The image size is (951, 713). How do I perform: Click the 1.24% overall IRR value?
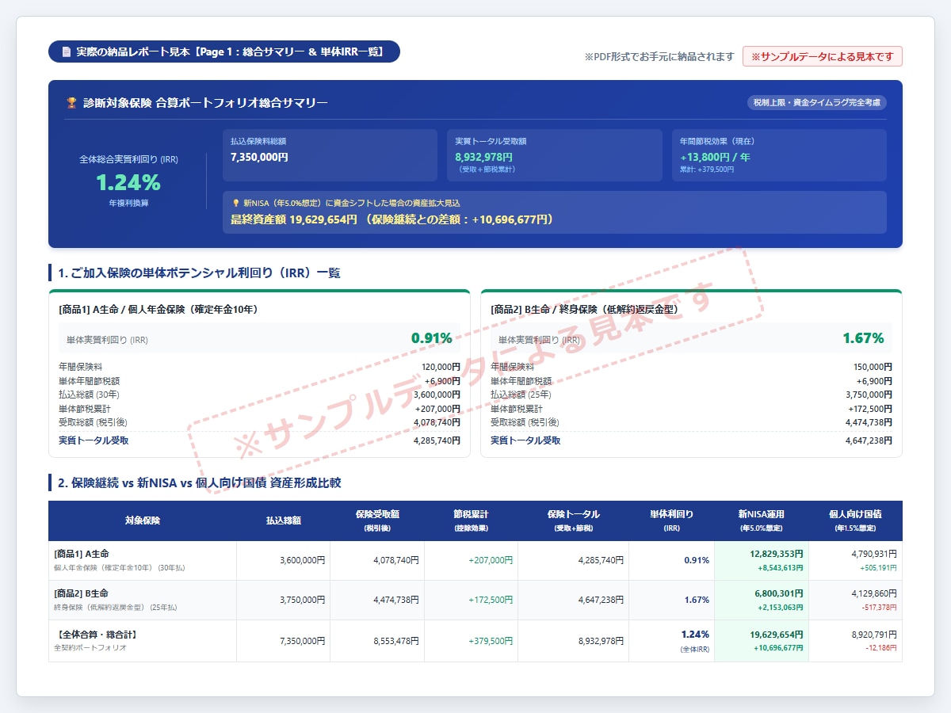point(128,183)
